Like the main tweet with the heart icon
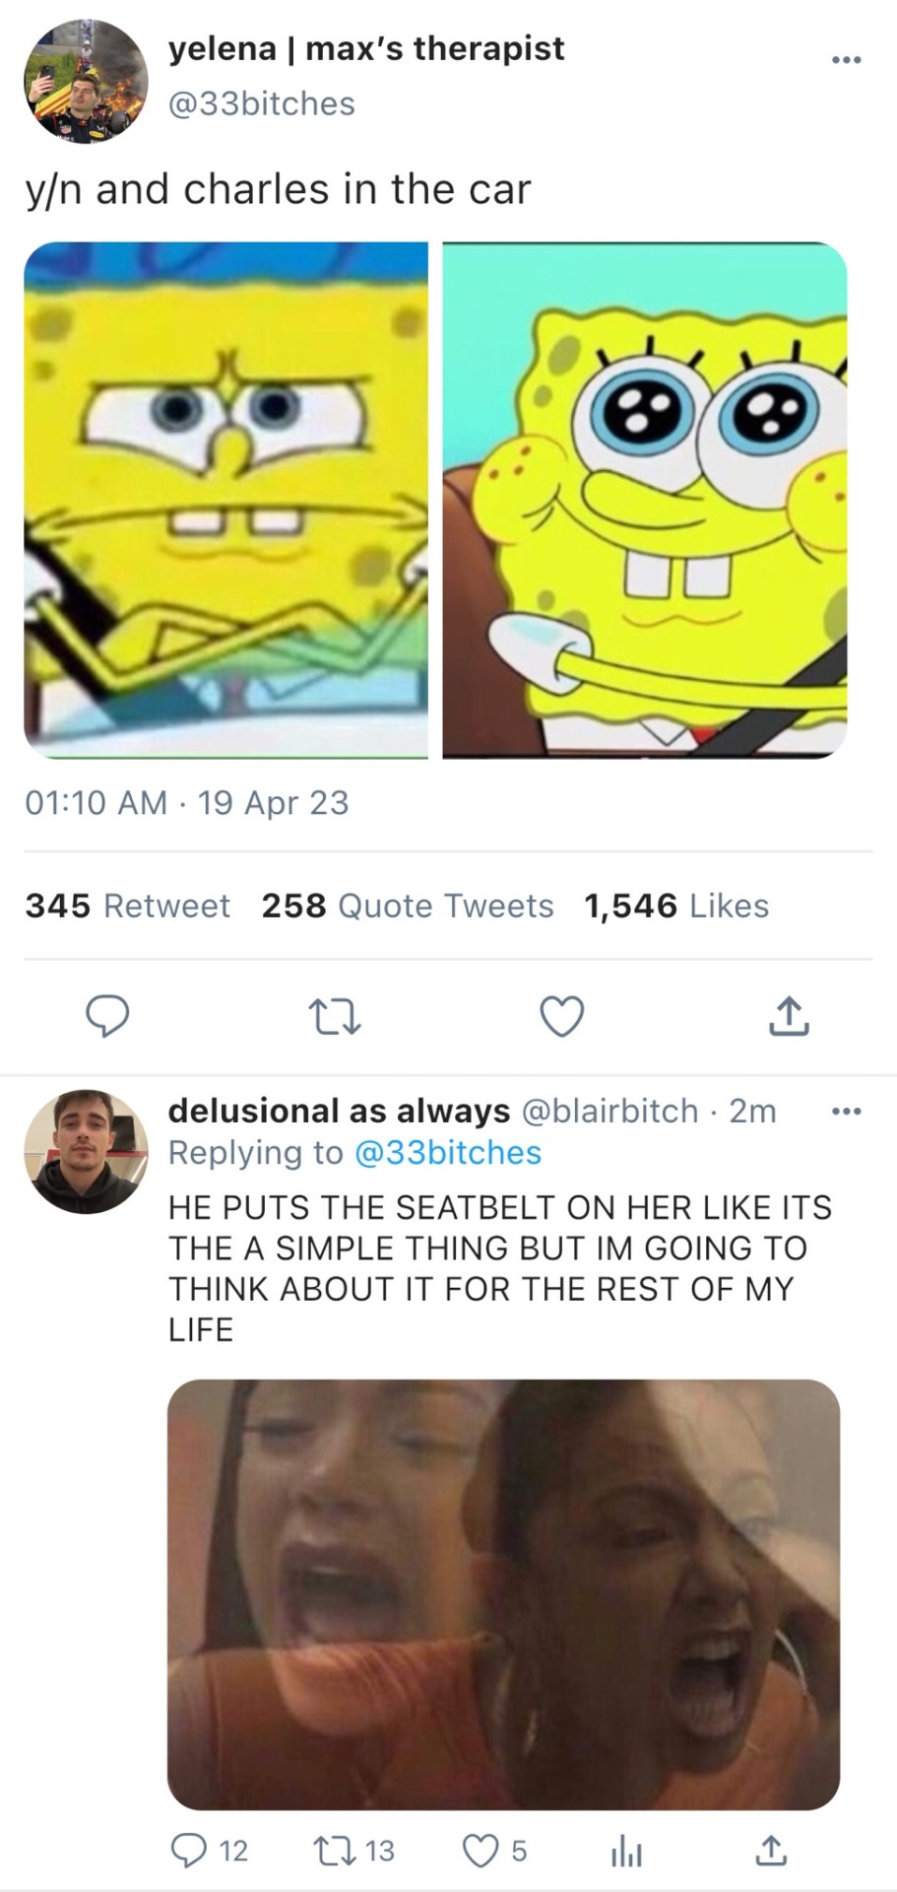This screenshot has height=1892, width=897. (563, 1016)
